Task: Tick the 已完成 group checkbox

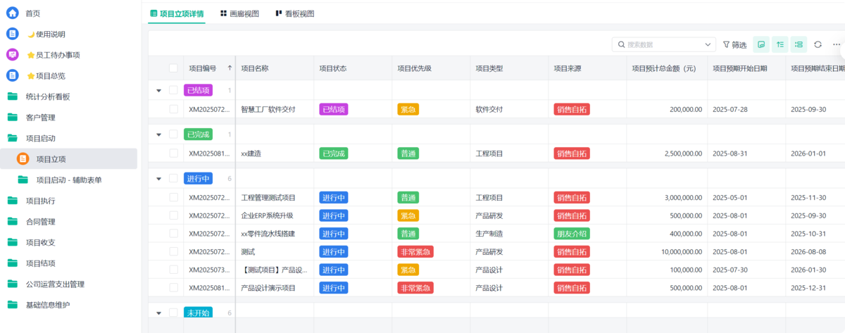Action: click(173, 134)
